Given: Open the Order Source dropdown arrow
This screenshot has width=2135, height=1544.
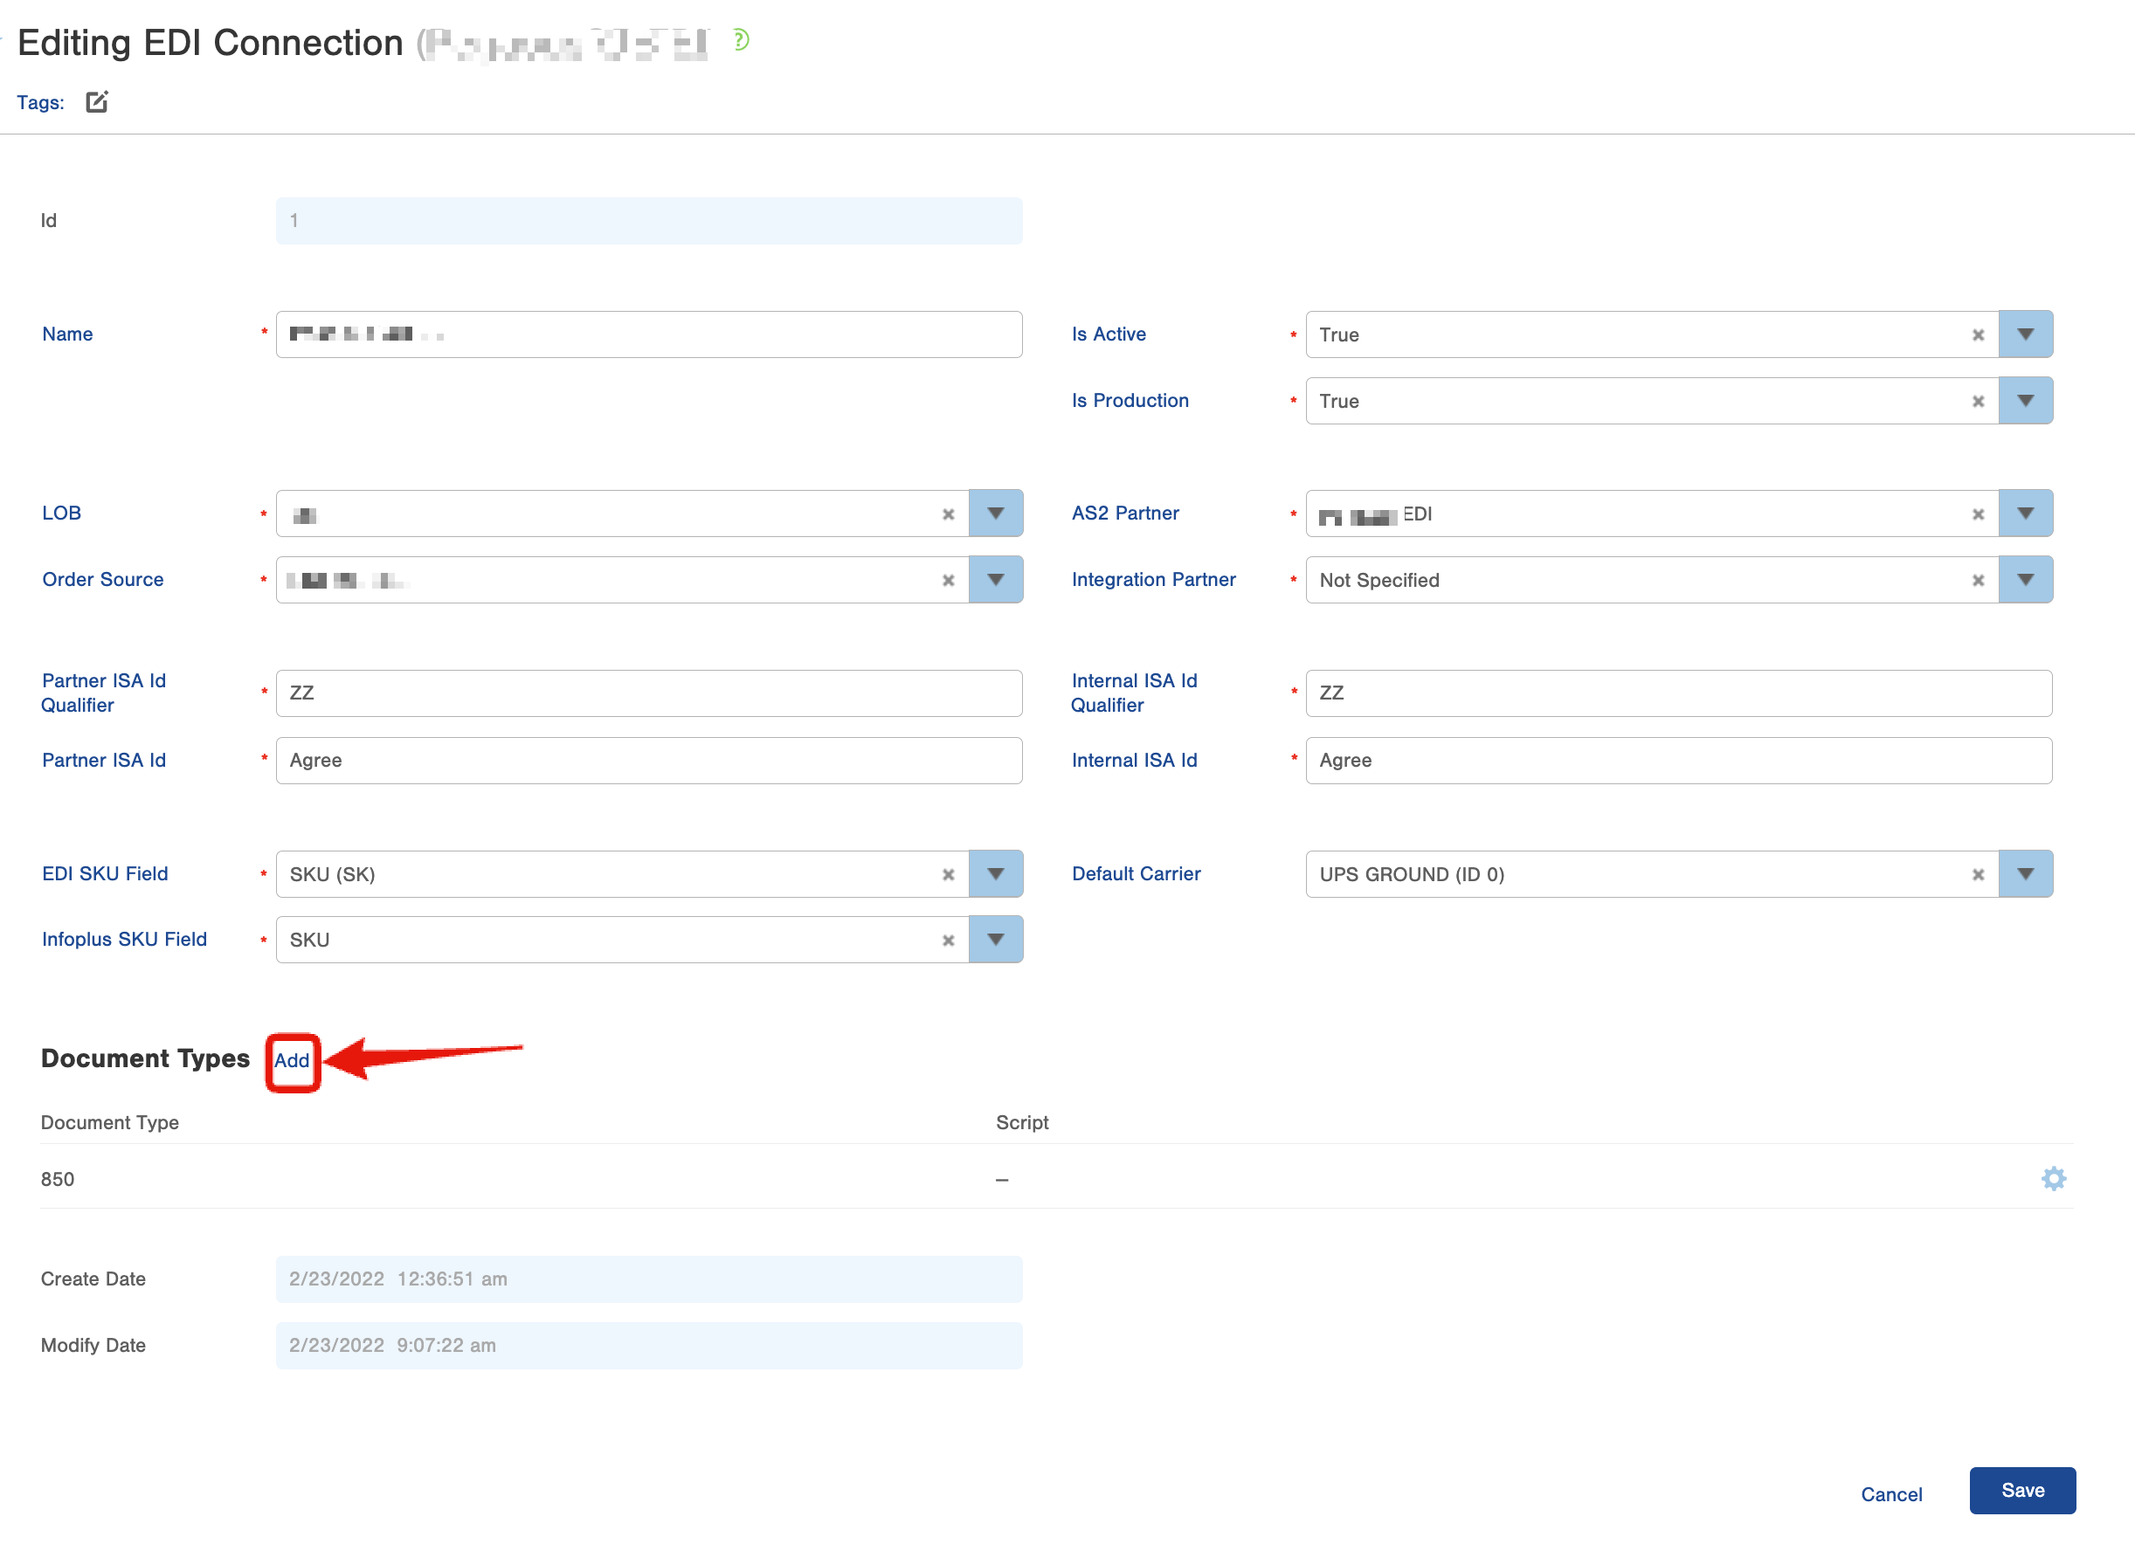Looking at the screenshot, I should pos(995,580).
